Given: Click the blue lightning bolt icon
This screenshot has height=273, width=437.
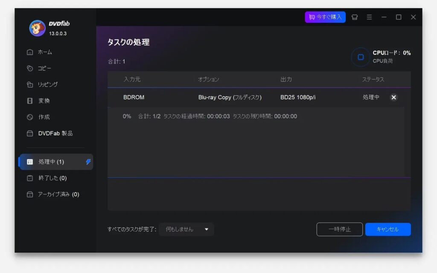Looking at the screenshot, I should (88, 162).
